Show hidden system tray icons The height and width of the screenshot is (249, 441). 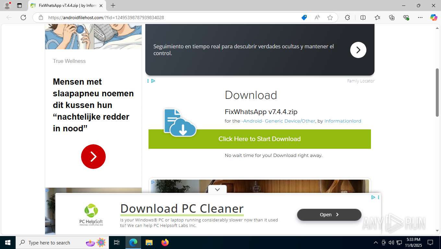click(376, 243)
